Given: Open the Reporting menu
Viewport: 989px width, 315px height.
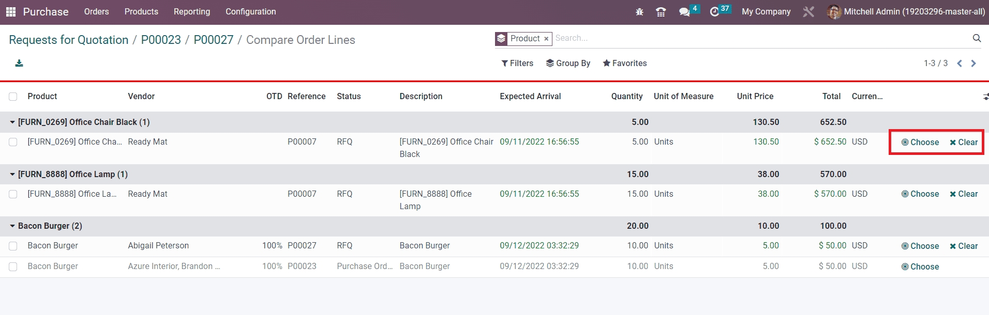Looking at the screenshot, I should (x=191, y=12).
